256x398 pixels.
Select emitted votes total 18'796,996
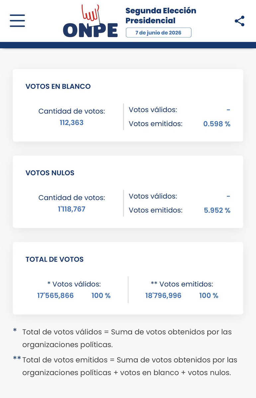[163, 296]
